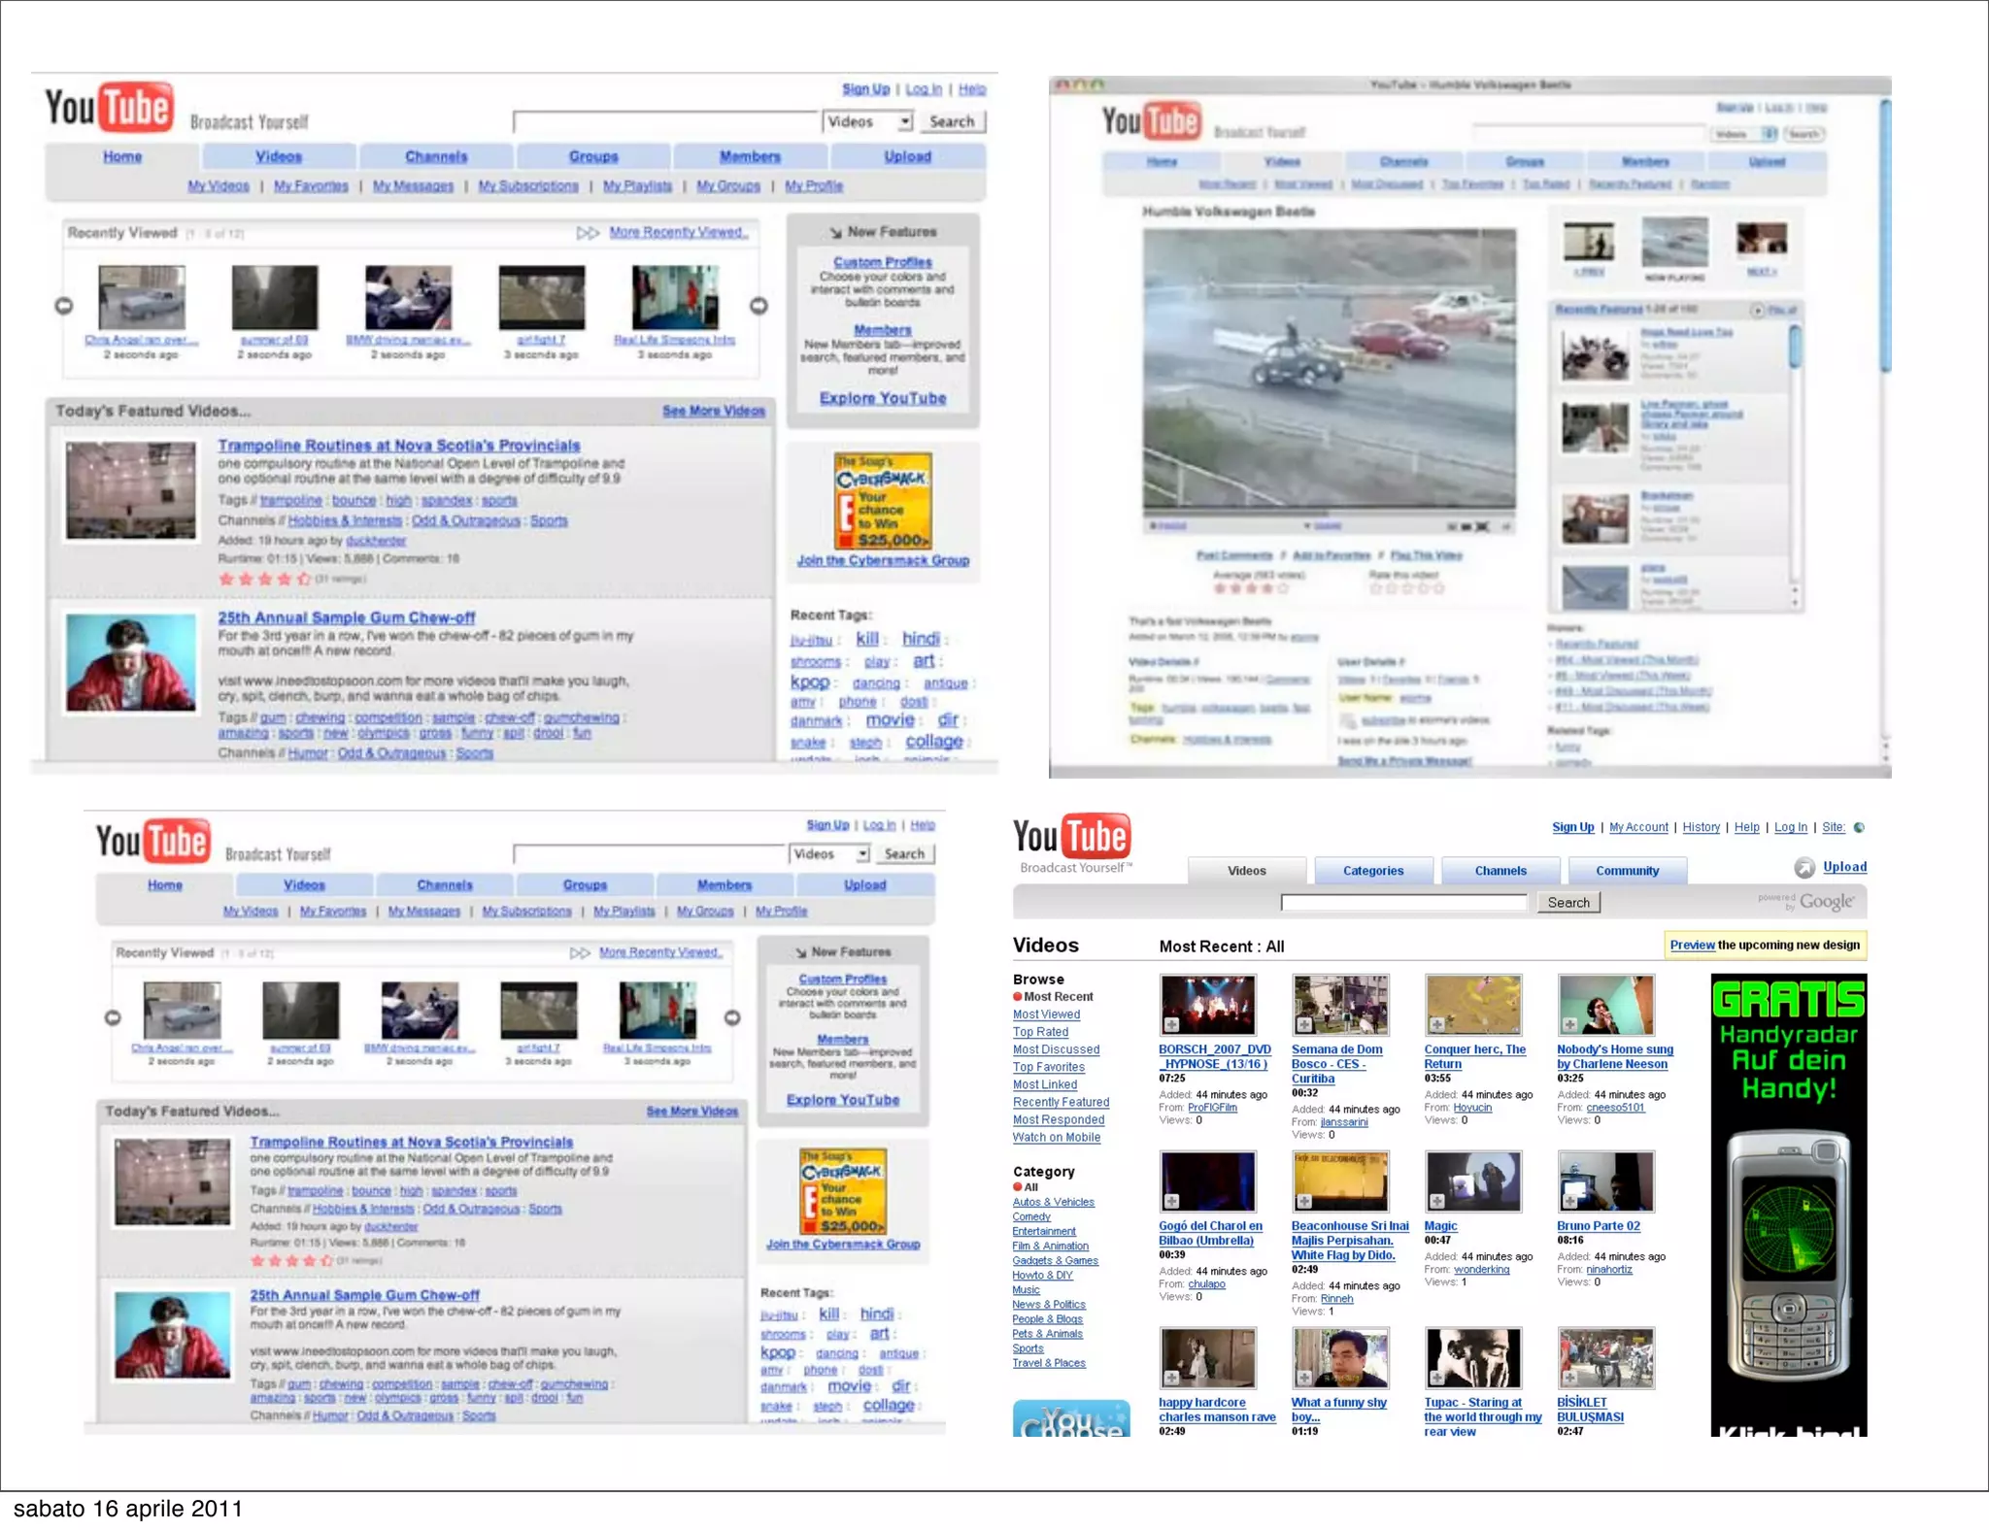Click fullscreen icon in Volkswagen Beetle player

pos(1482,526)
